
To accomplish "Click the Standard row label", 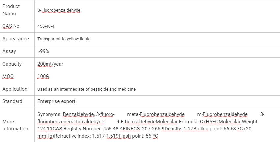I will click(x=12, y=101).
